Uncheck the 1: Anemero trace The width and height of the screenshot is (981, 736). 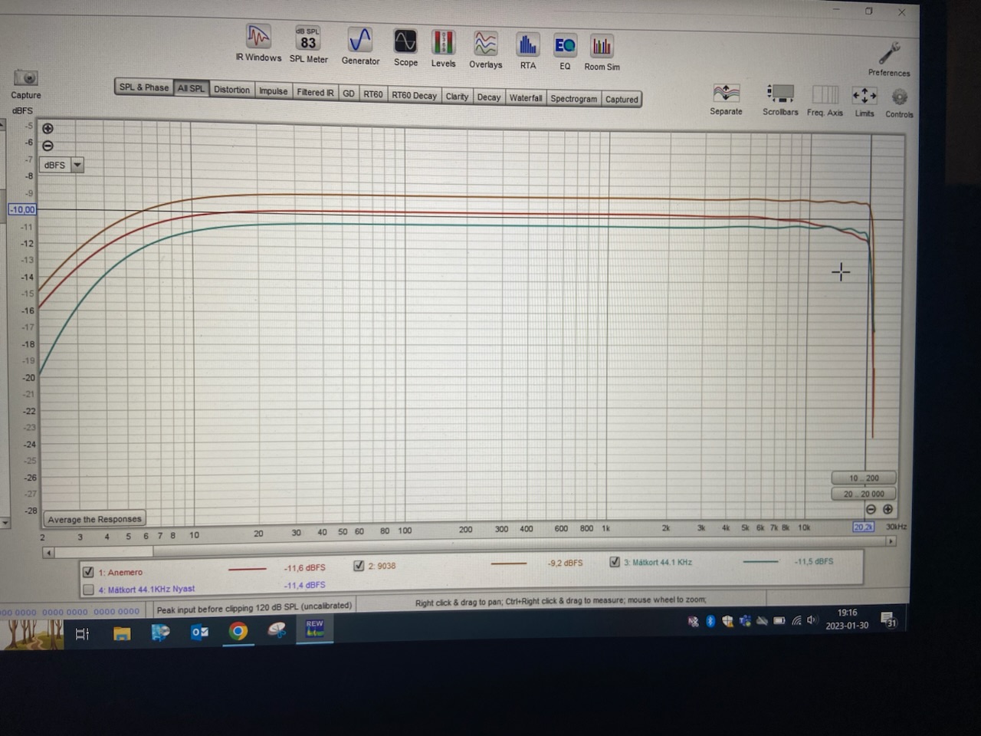tap(88, 572)
